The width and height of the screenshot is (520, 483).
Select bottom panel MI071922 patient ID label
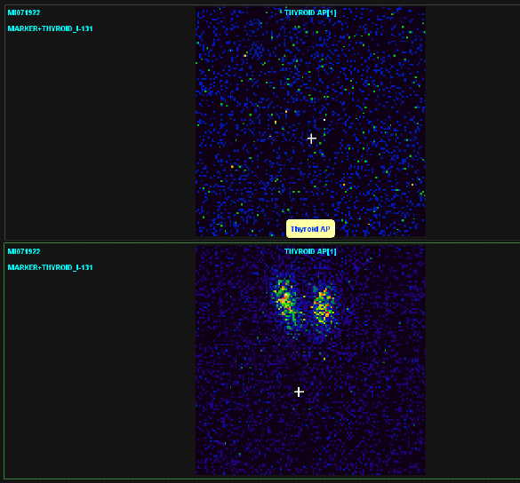pyautogui.click(x=24, y=252)
